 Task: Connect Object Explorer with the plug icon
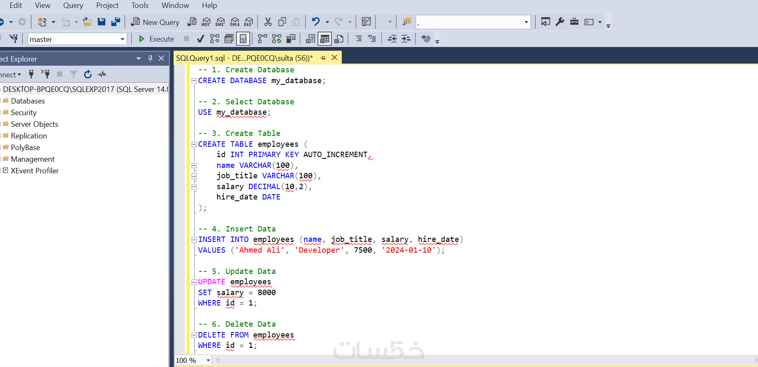pyautogui.click(x=31, y=74)
